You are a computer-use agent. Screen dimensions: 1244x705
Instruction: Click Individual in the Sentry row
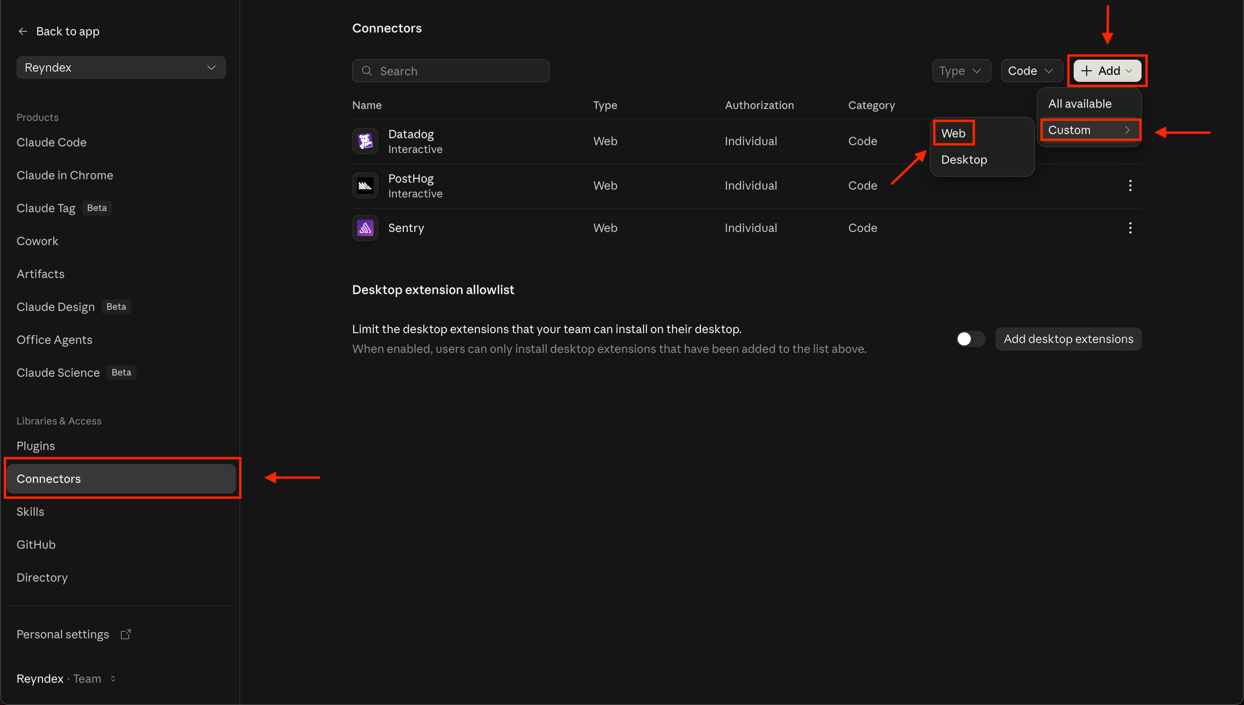coord(751,228)
